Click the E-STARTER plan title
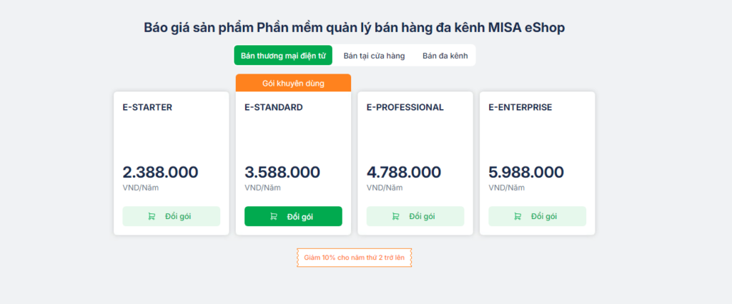The height and width of the screenshot is (304, 732). pos(147,107)
